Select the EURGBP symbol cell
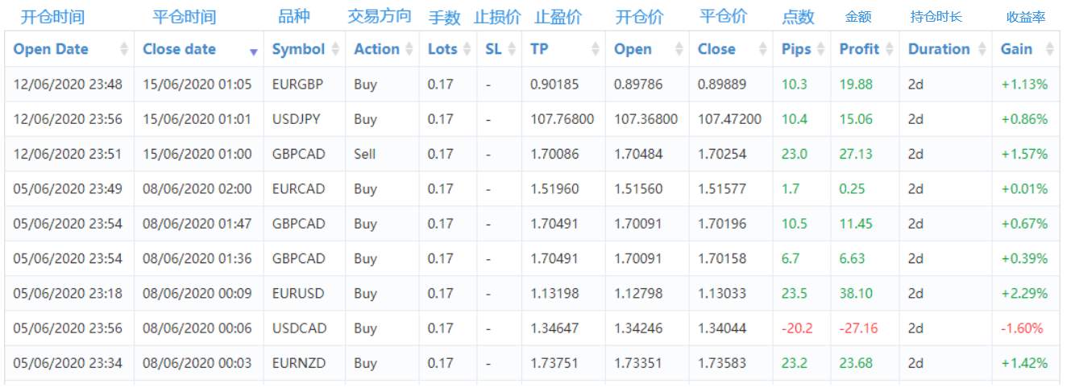 click(x=299, y=85)
